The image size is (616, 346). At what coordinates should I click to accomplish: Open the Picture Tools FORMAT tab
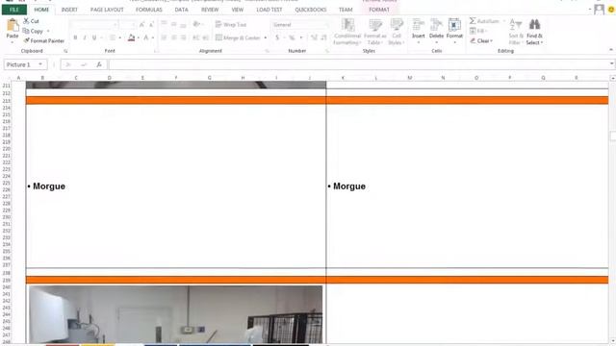[x=379, y=10]
